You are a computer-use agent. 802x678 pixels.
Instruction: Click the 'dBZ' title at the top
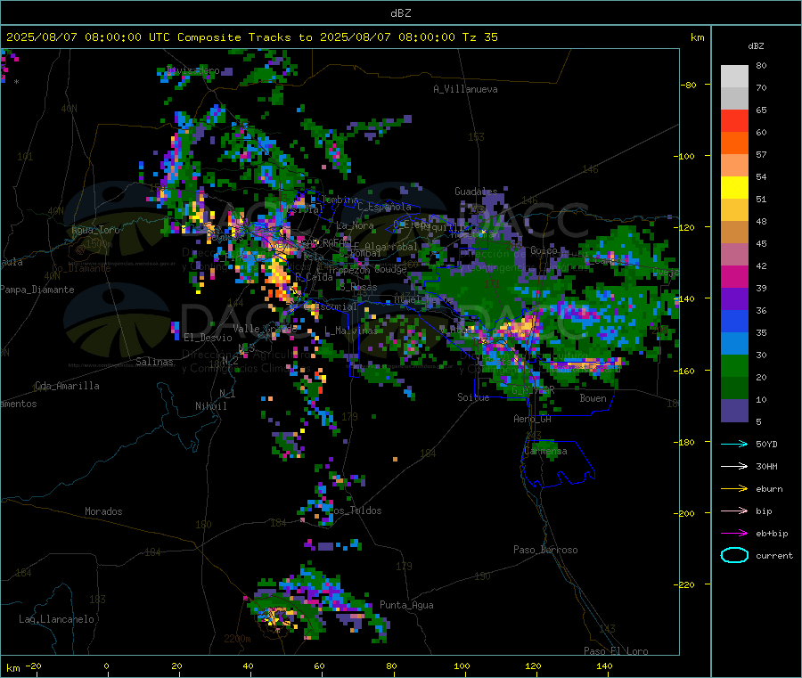[400, 13]
